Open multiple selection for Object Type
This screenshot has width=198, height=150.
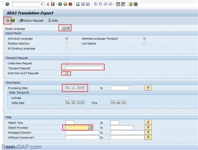(148, 122)
